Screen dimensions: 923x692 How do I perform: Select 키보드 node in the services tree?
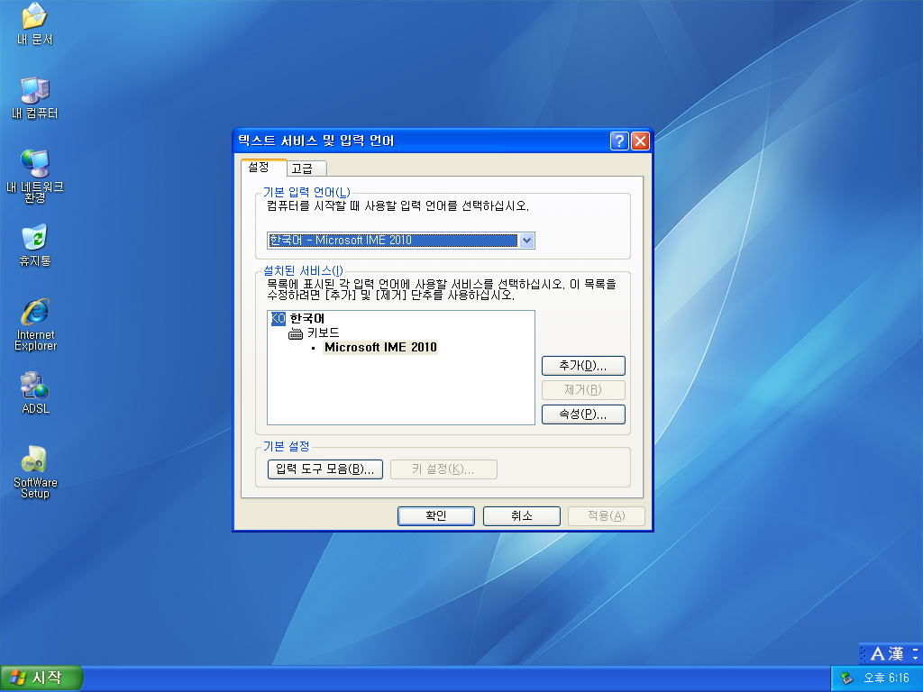coord(324,333)
